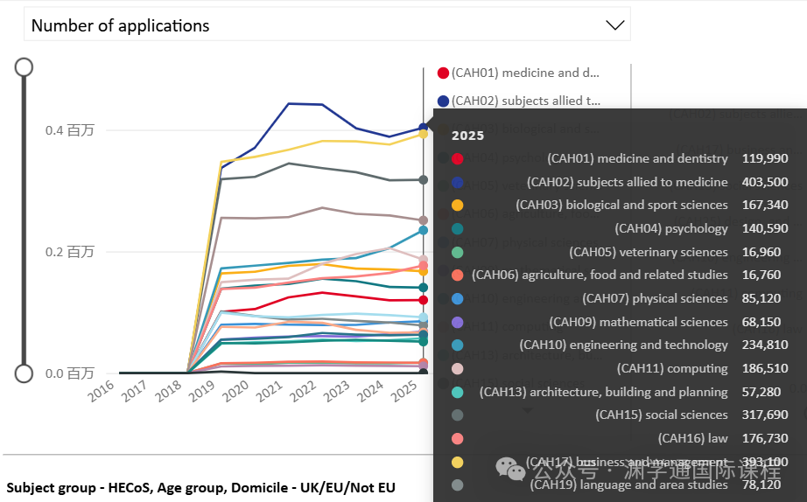The height and width of the screenshot is (502, 807).
Task: Click the yellow business and management 2025 marker
Action: point(424,134)
